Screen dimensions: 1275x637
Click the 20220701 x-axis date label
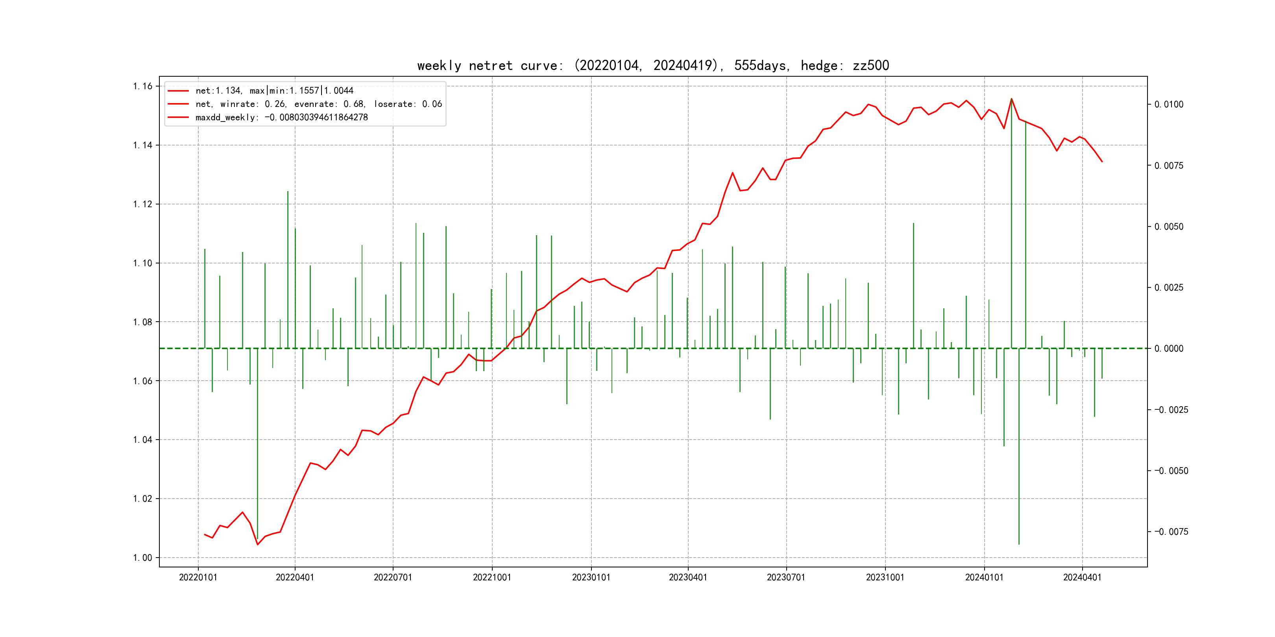tap(392, 577)
